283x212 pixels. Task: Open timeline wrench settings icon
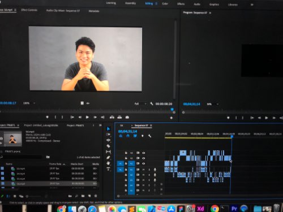tap(149, 136)
